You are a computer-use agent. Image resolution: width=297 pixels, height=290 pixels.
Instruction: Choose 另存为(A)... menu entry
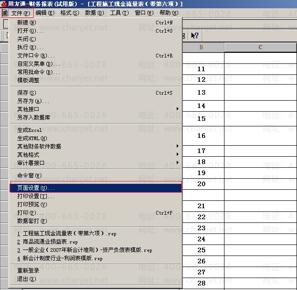(x=95, y=101)
